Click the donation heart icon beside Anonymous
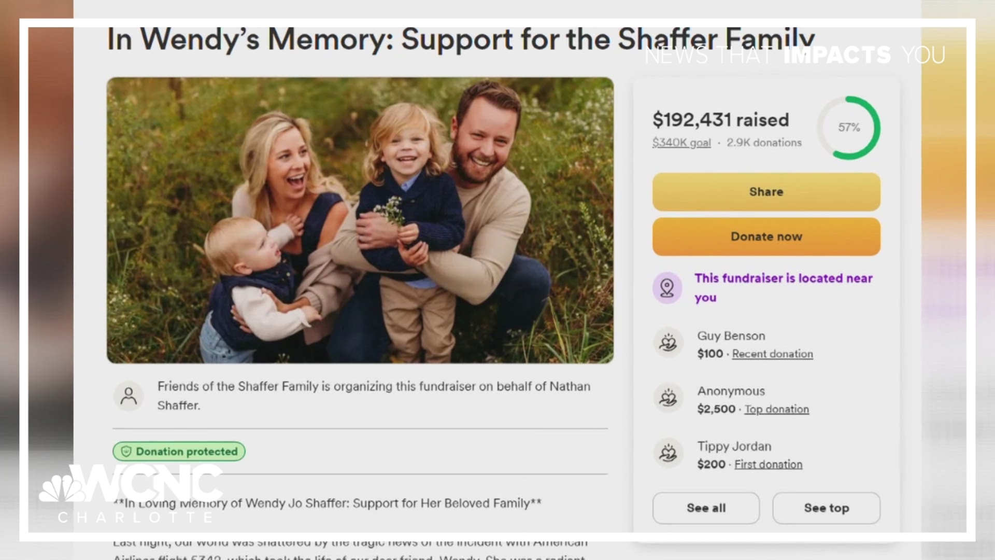This screenshot has height=560, width=995. 667,398
